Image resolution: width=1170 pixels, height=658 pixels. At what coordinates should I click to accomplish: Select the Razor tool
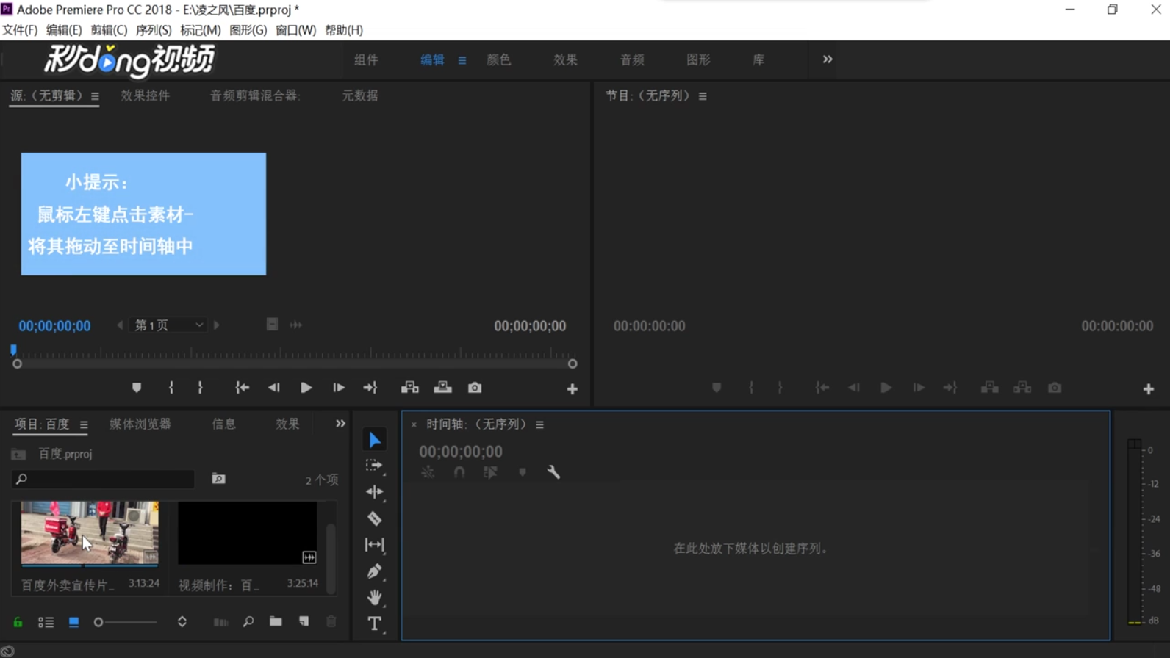click(x=374, y=518)
